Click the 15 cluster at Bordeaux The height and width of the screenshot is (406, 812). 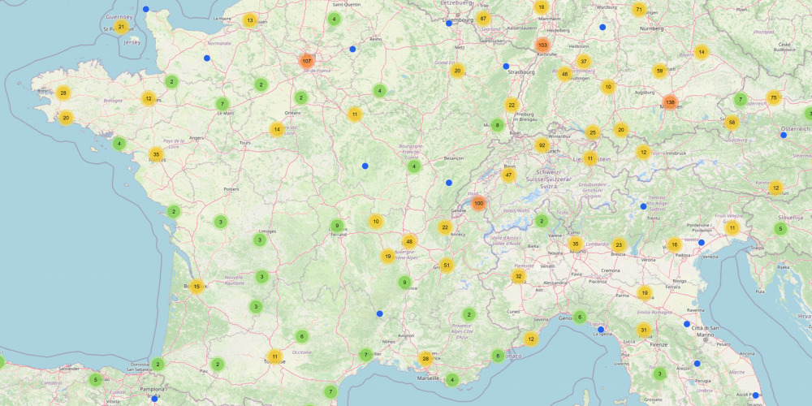[196, 286]
